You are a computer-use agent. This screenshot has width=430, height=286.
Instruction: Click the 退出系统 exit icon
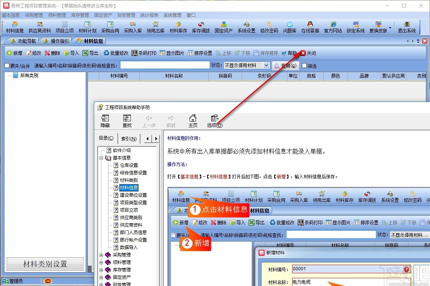407,27
